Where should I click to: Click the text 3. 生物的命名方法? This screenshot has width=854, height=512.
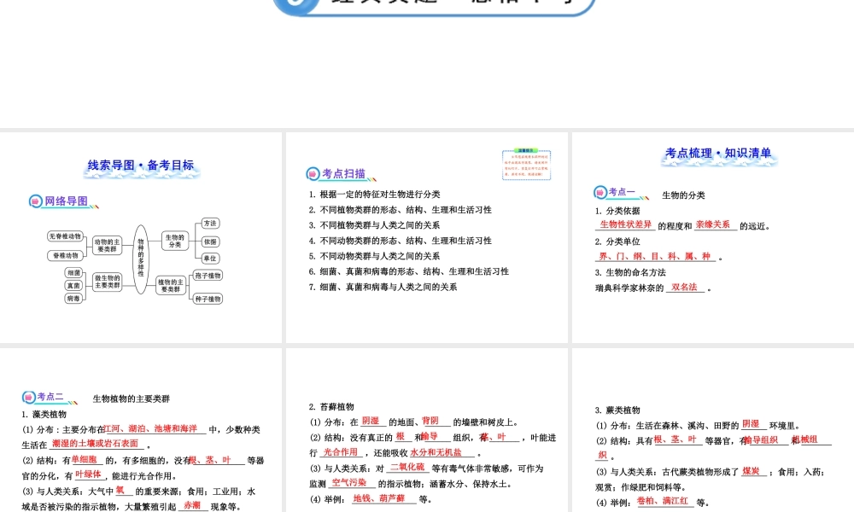click(631, 272)
